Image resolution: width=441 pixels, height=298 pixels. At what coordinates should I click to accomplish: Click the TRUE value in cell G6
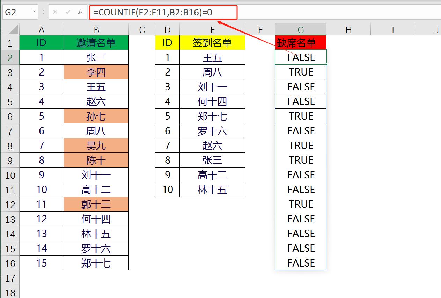(x=301, y=116)
